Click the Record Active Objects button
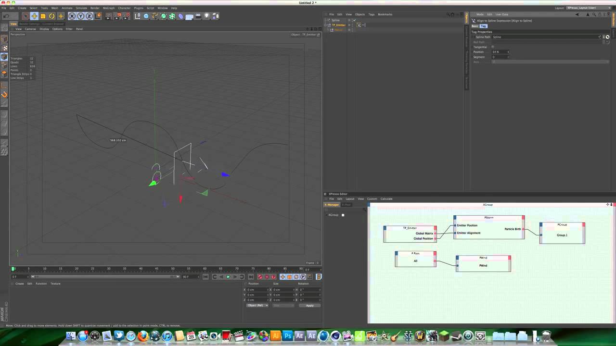Image resolution: width=616 pixels, height=346 pixels. pos(260,277)
